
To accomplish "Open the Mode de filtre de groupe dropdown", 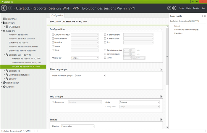I will click(x=90, y=76).
